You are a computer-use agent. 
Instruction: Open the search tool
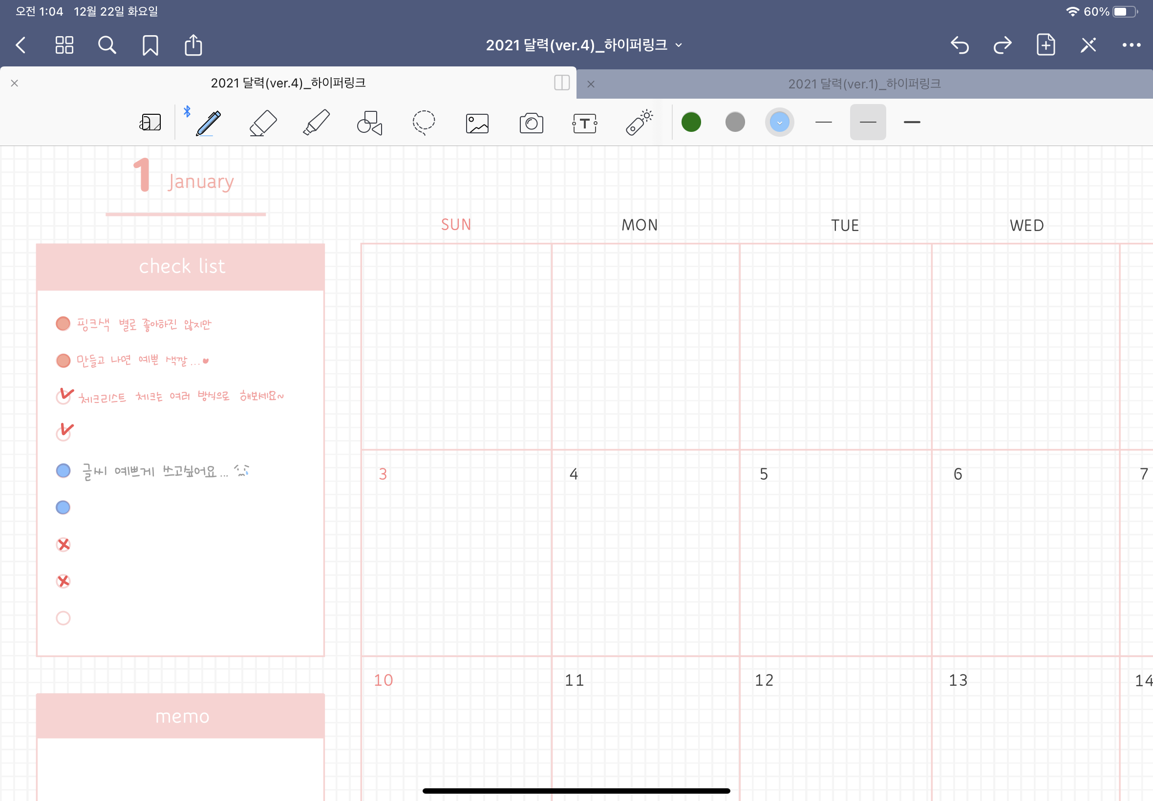[107, 45]
